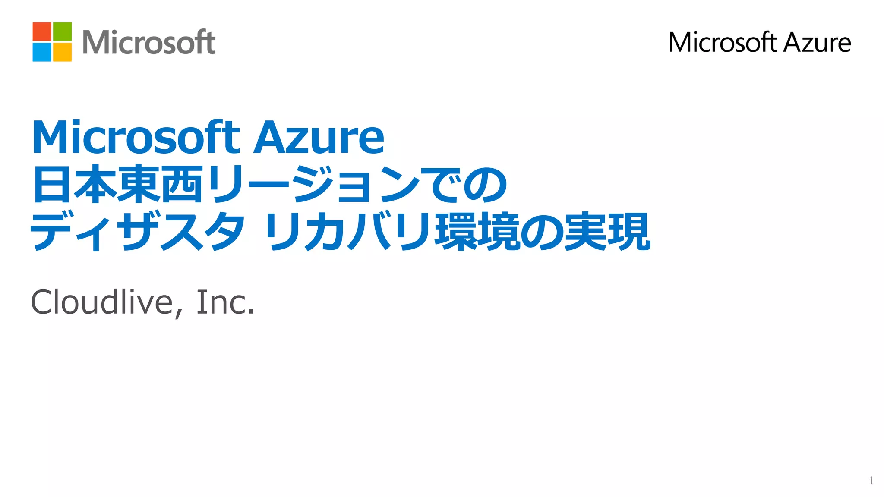This screenshot has height=497, width=884.
Task: Select the word Microsoft in blue title
Action: pyautogui.click(x=136, y=137)
